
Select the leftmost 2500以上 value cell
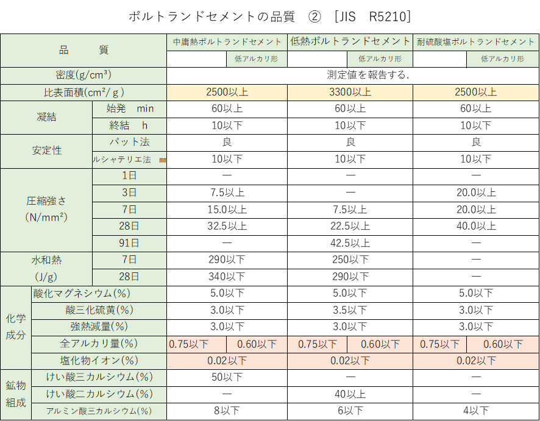[226, 92]
